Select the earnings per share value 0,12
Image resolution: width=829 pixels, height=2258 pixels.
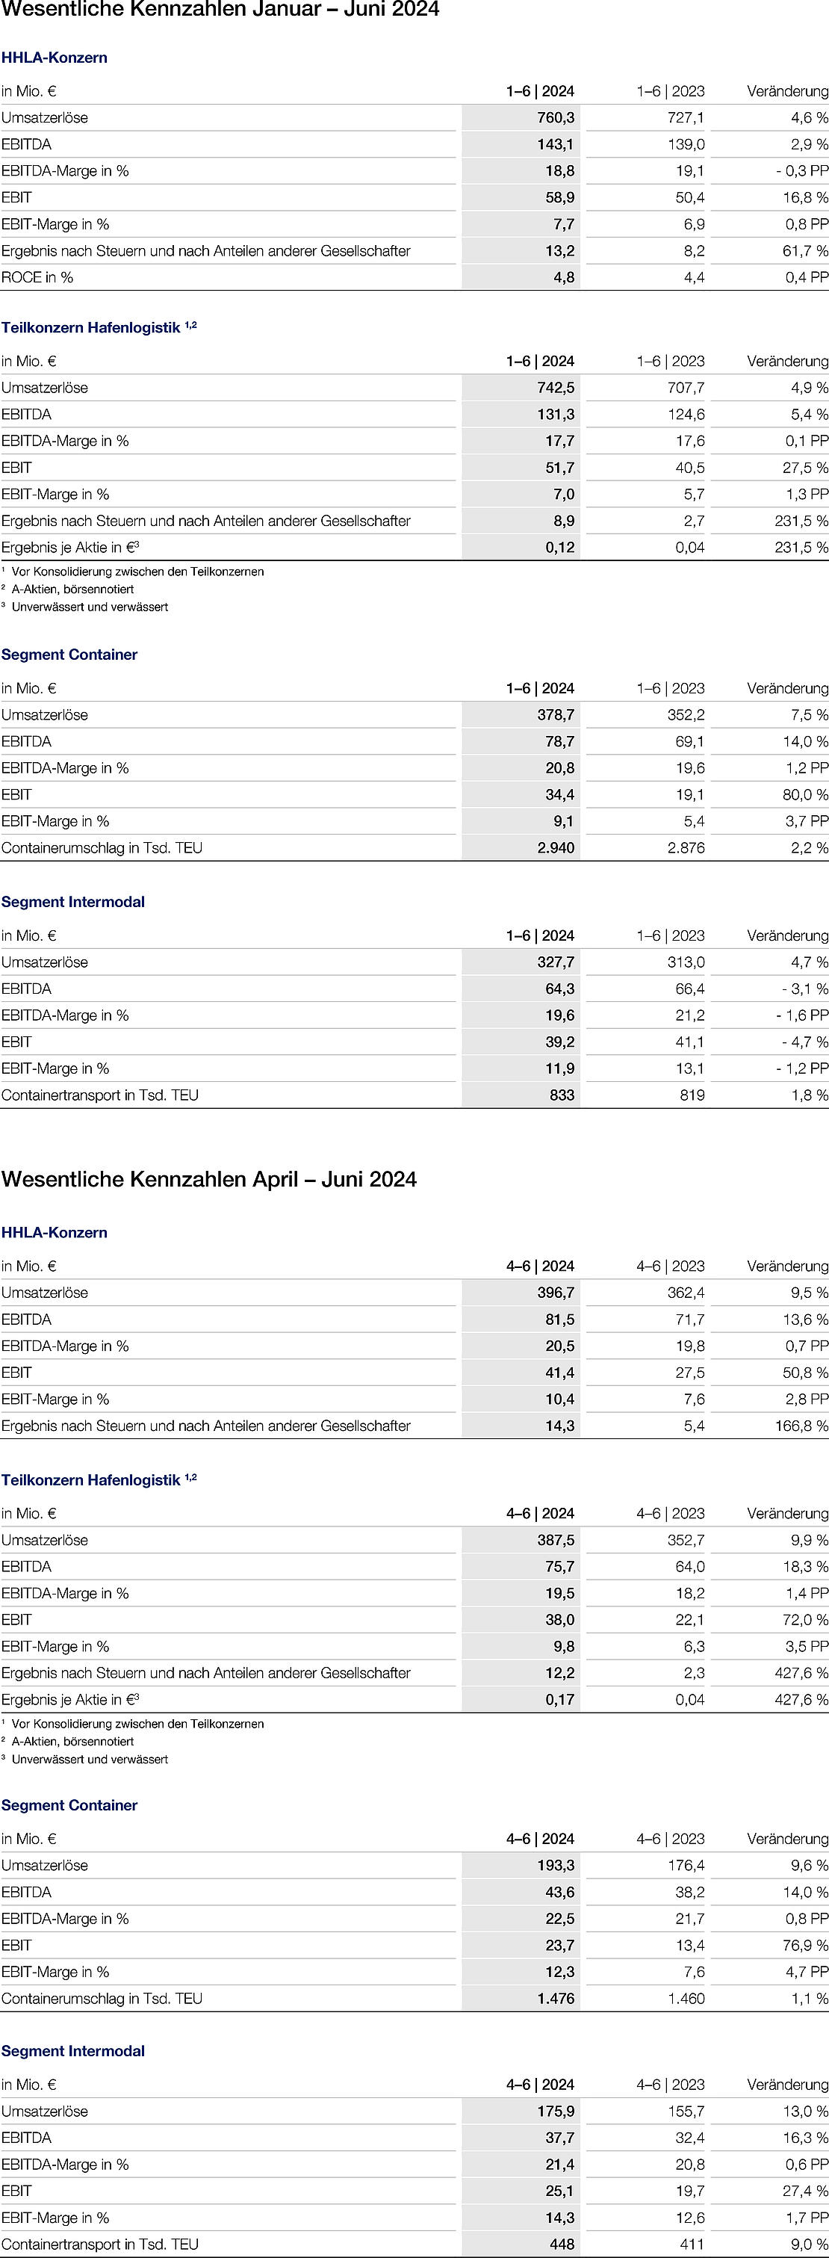pyautogui.click(x=560, y=547)
